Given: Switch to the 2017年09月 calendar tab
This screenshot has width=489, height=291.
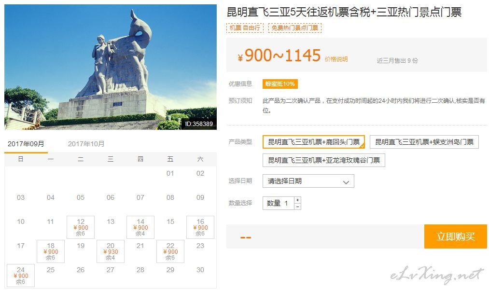Looking at the screenshot, I should tap(26, 144).
